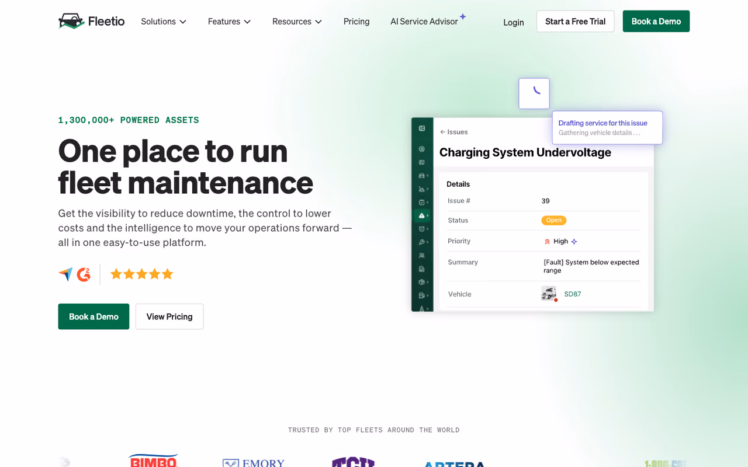
Task: Open the parts box icon in sidebar
Action: click(x=422, y=282)
